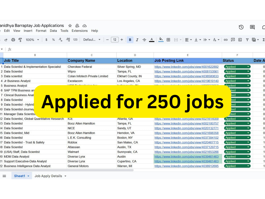Open the View menu

click(17, 31)
